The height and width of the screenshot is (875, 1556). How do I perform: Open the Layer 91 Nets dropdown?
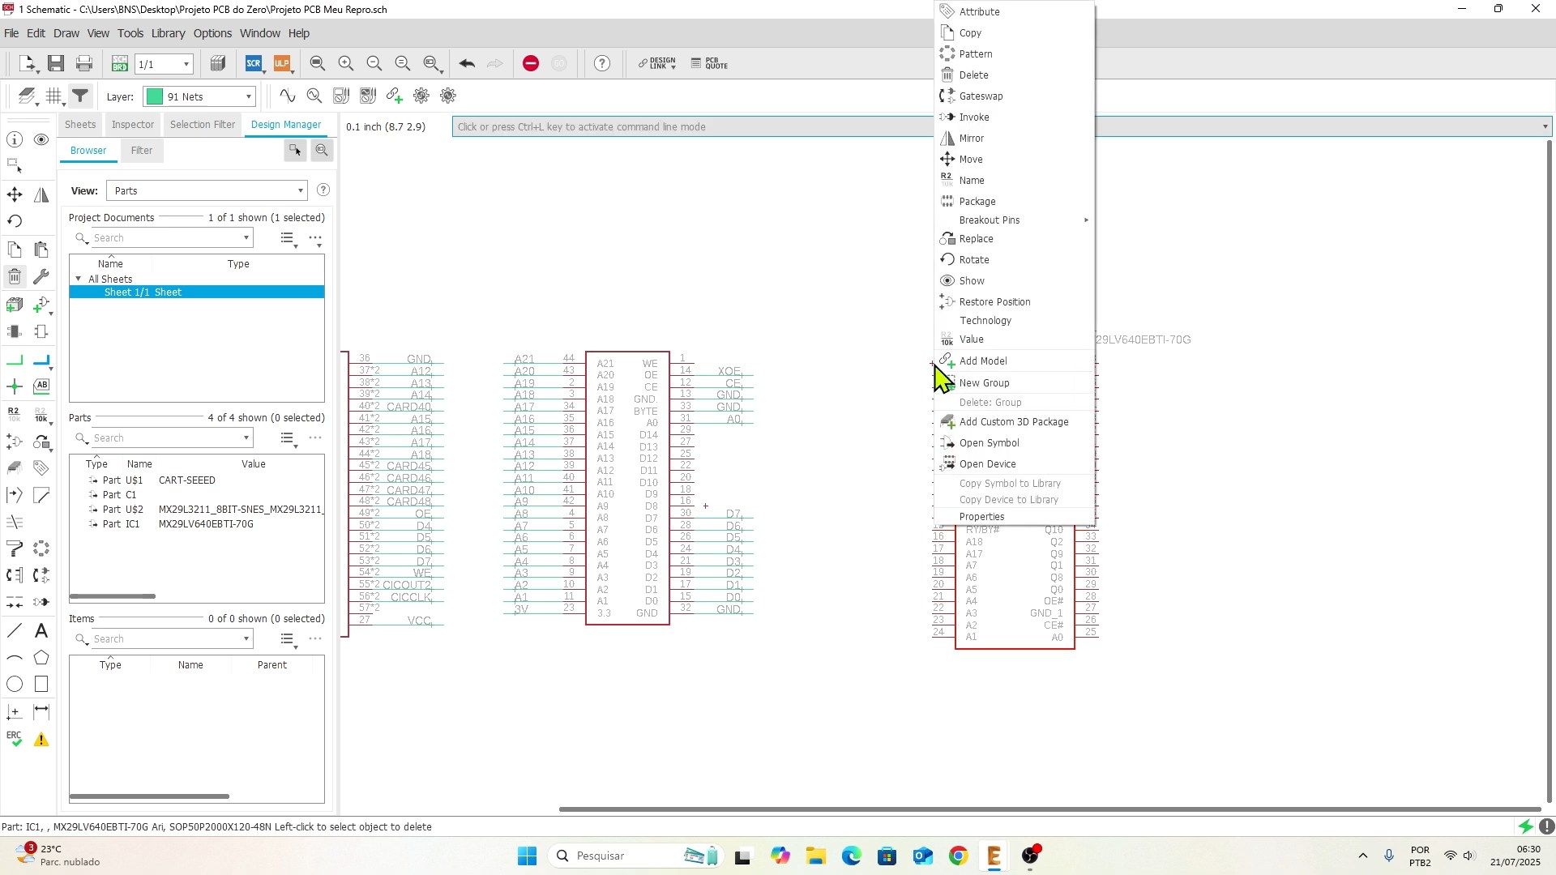[x=199, y=97]
